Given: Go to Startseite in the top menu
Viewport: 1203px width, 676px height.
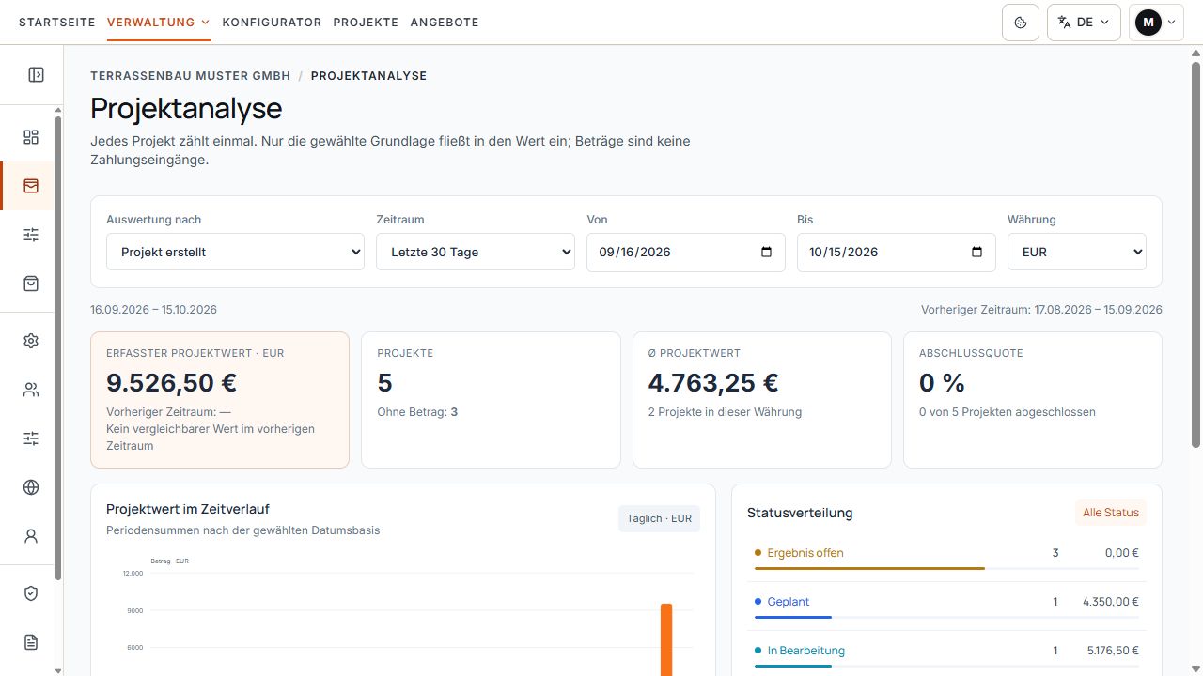Looking at the screenshot, I should pyautogui.click(x=57, y=23).
